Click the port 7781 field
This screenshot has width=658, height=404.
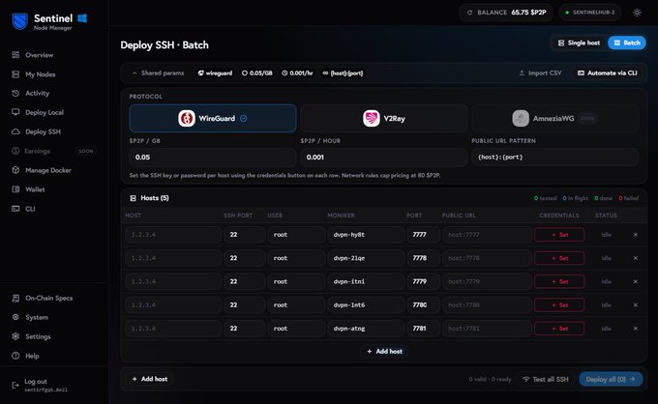pos(423,329)
